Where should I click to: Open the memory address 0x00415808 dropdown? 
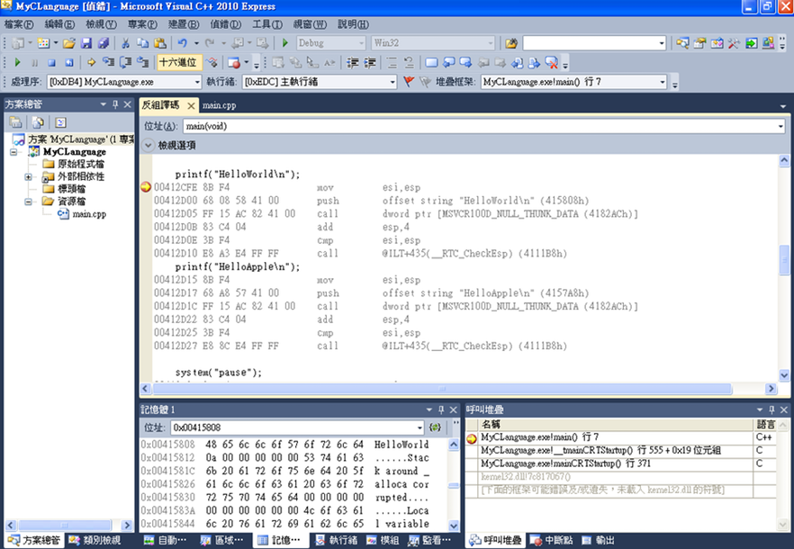420,427
